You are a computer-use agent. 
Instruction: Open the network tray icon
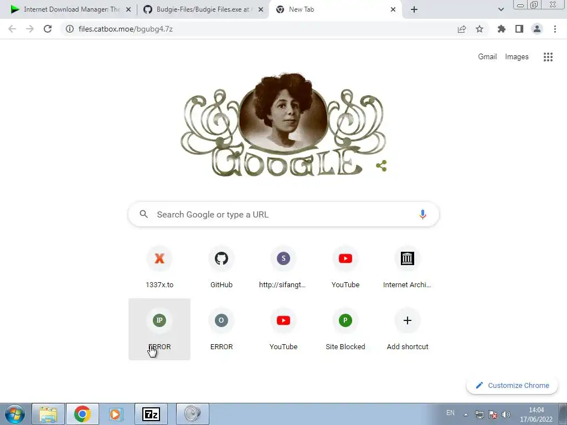(480, 414)
